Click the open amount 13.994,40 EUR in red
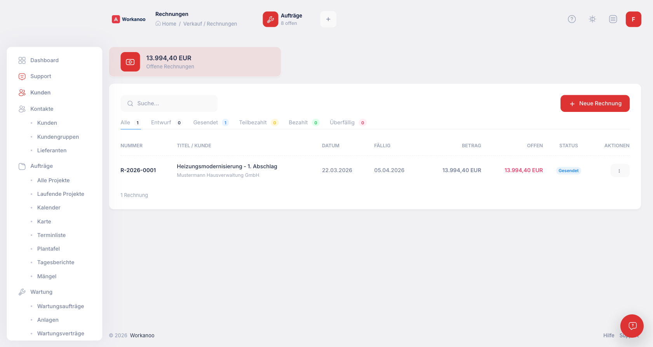The width and height of the screenshot is (653, 347). click(524, 170)
